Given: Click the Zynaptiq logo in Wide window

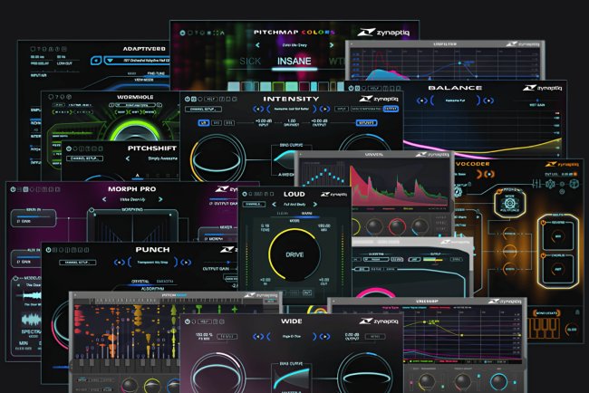Looking at the screenshot, I should click(x=379, y=321).
